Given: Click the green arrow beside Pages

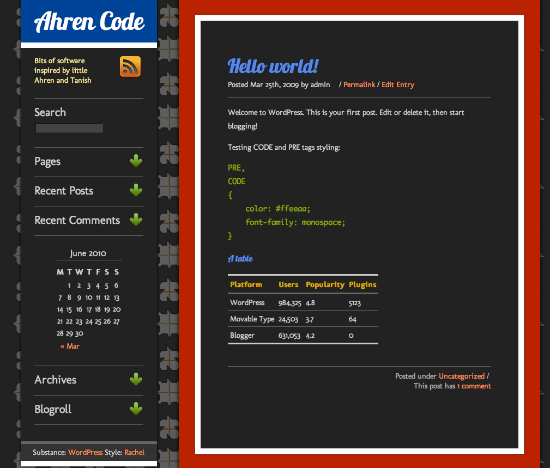Looking at the screenshot, I should point(136,161).
